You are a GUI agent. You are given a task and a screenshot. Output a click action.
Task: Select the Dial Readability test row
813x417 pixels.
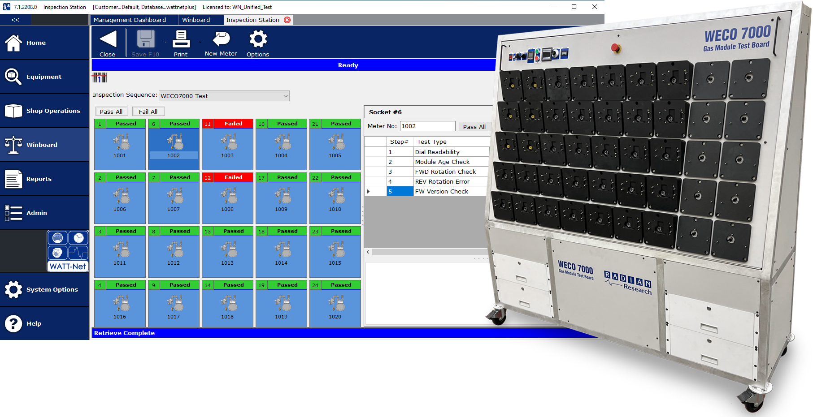426,152
